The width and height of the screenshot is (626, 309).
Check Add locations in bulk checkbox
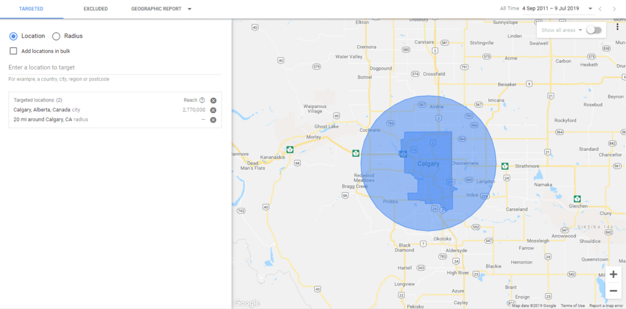[x=13, y=51]
